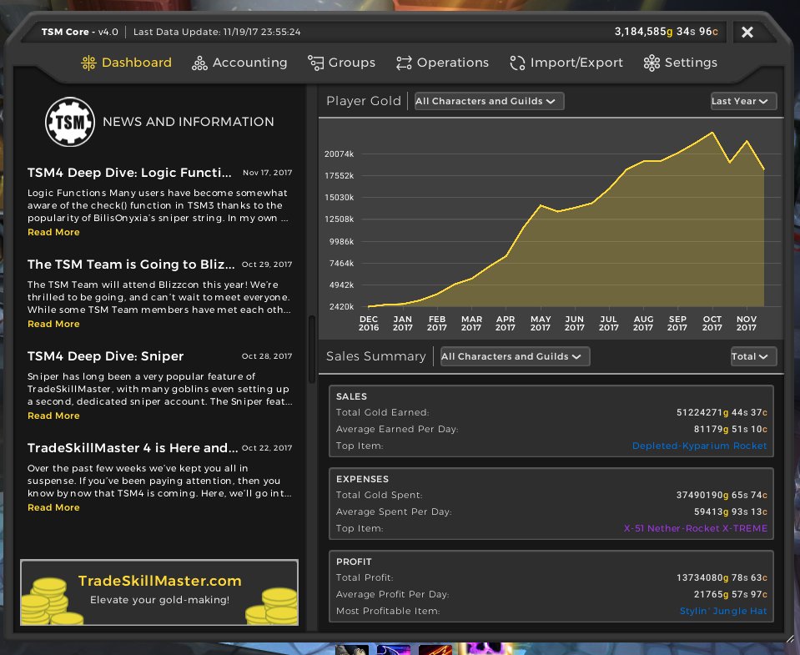Click the TSM Core v4.0 label

coord(79,32)
